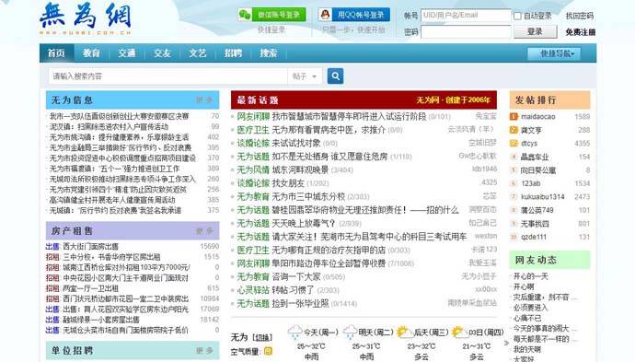Open the 招聘 navigation tab
The width and height of the screenshot is (635, 362).
[233, 53]
